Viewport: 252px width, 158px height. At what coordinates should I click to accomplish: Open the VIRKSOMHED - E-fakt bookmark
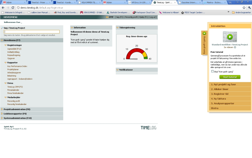(x=92, y=12)
